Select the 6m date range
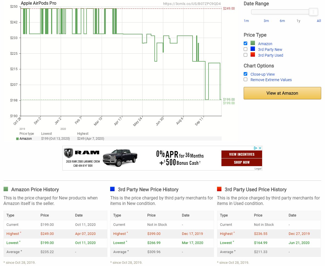325x266 pixels. point(282,21)
